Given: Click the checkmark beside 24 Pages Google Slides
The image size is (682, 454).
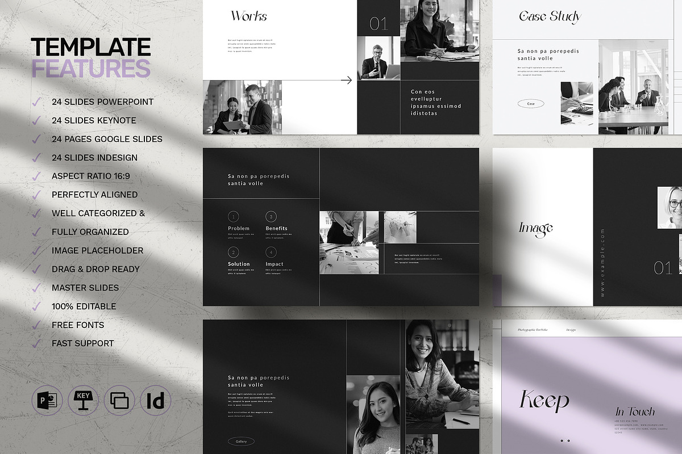Looking at the screenshot, I should click(x=37, y=139).
